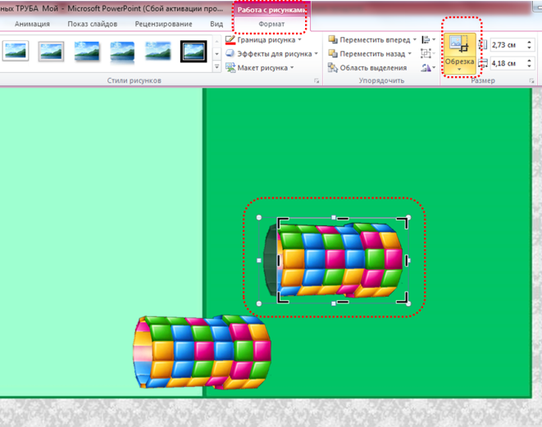Click the Group objects icon
Image resolution: width=542 pixels, height=427 pixels.
click(x=428, y=53)
